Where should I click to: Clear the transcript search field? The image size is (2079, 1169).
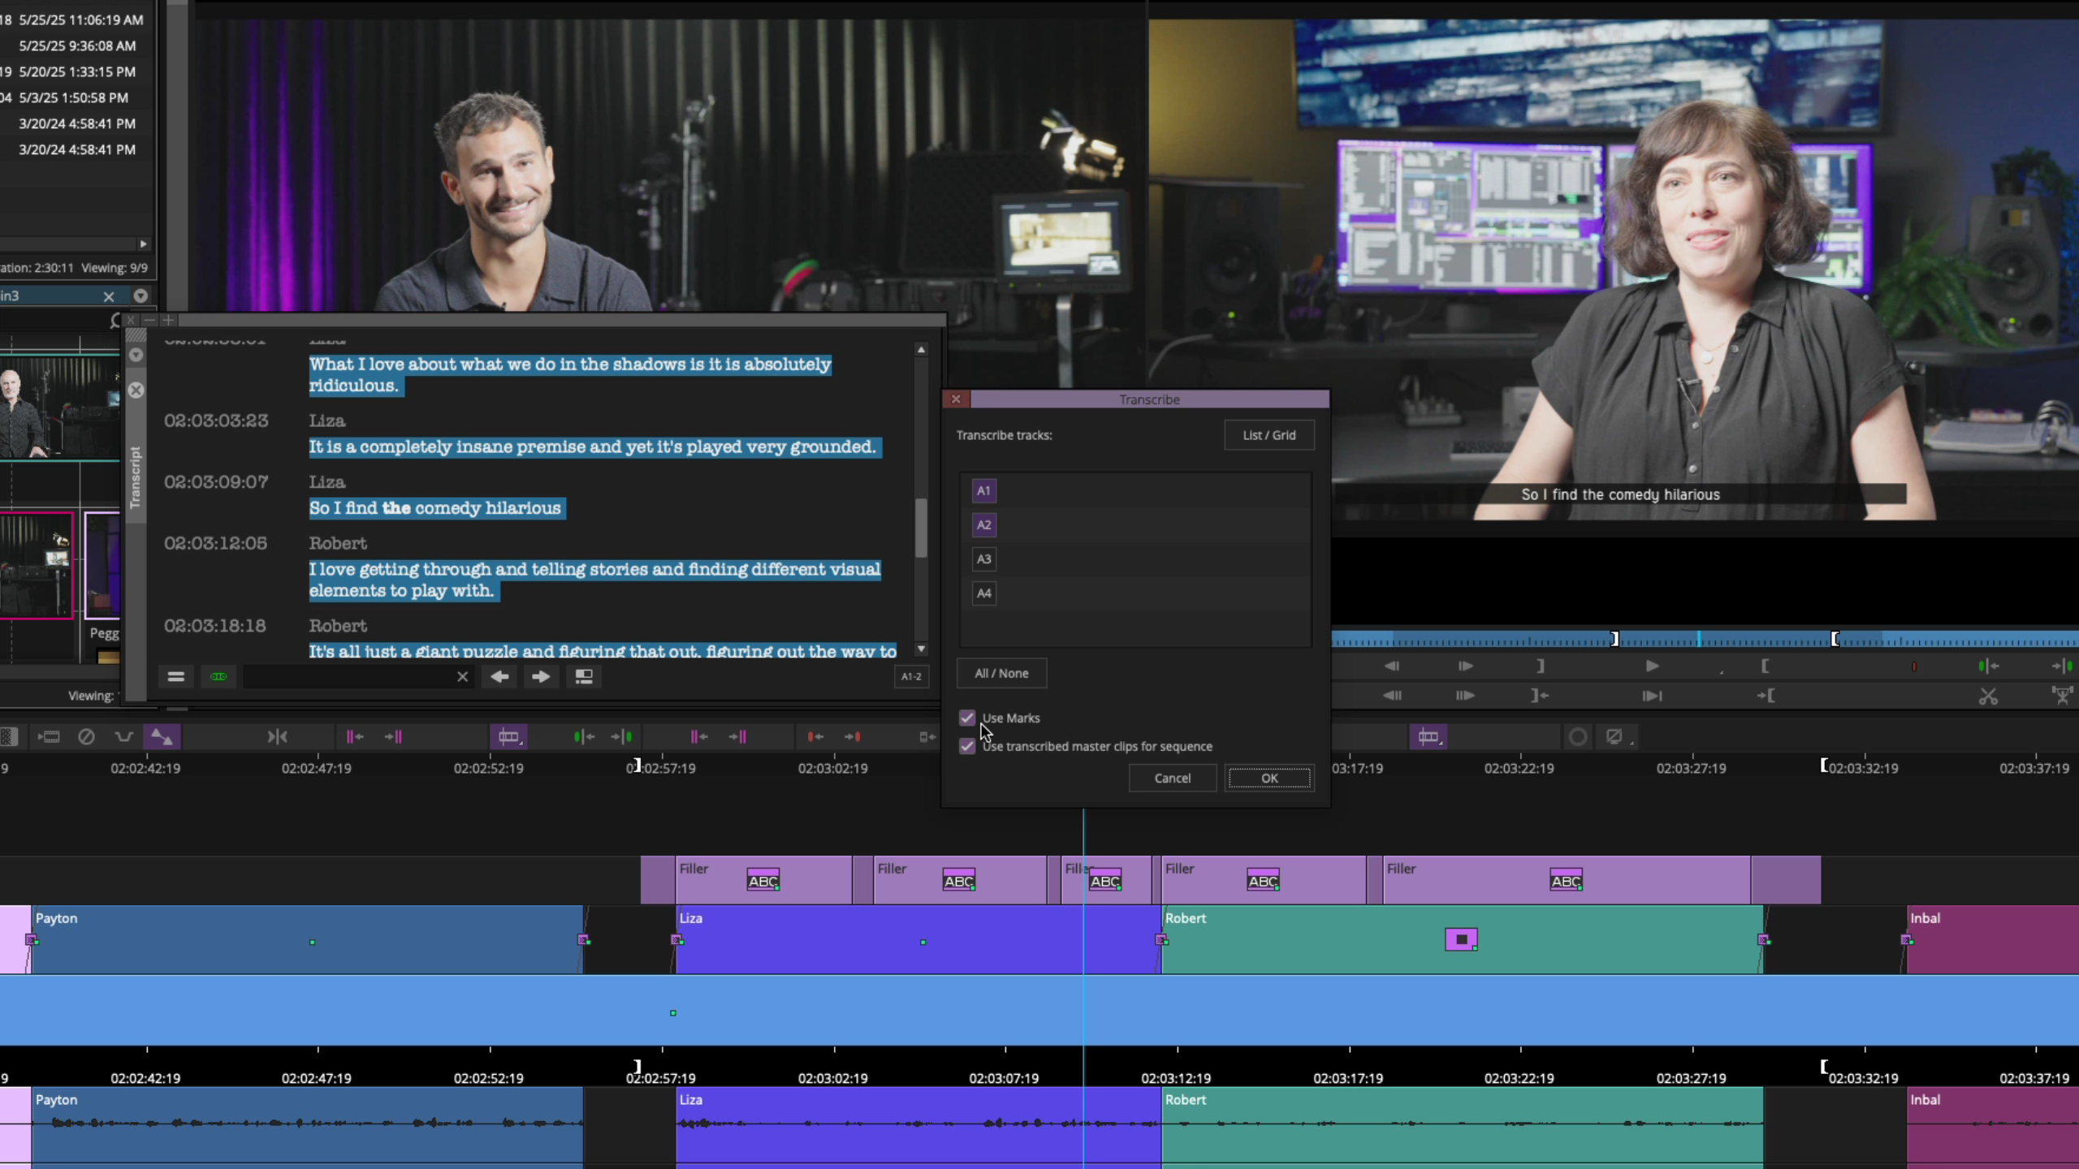[462, 676]
